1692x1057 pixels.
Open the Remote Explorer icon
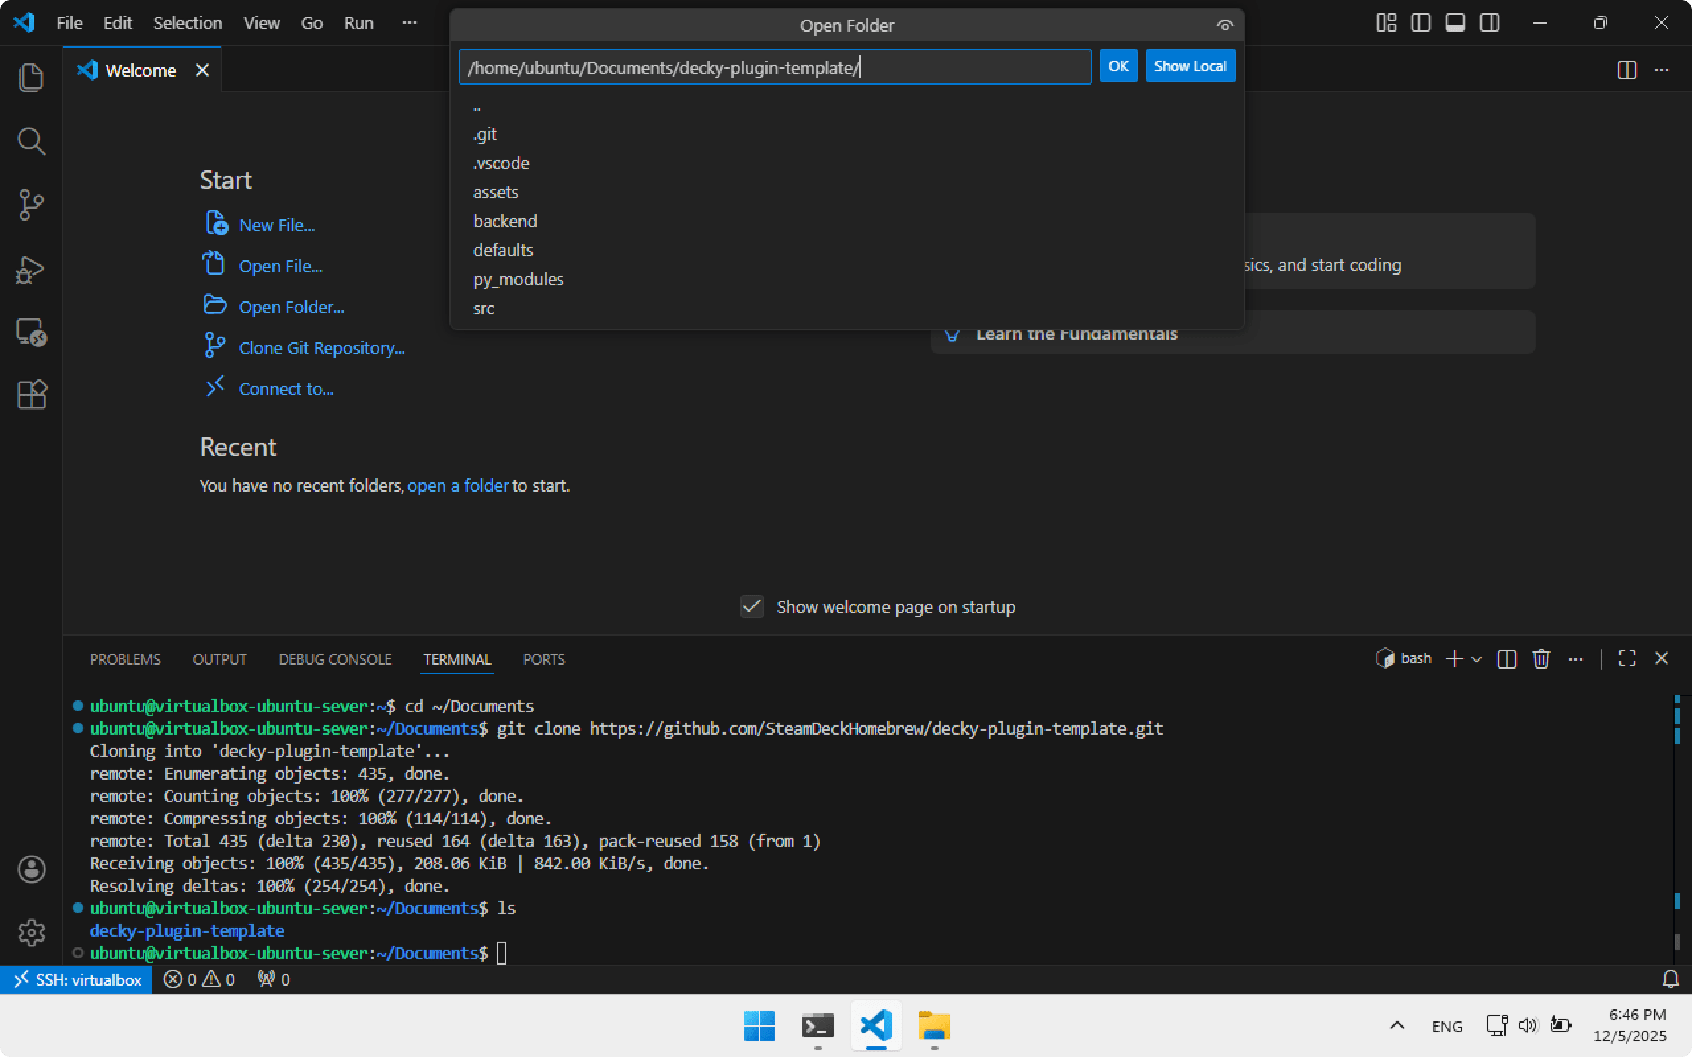31,333
